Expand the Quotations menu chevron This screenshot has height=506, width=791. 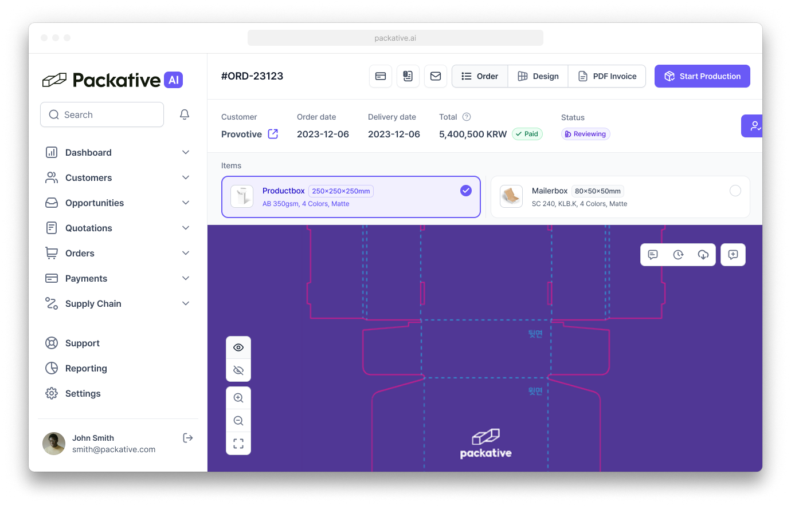pos(186,228)
